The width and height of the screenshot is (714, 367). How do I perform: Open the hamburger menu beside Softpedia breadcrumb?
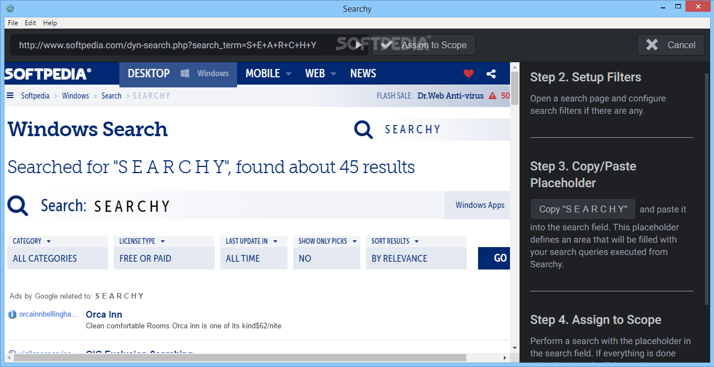(x=10, y=95)
